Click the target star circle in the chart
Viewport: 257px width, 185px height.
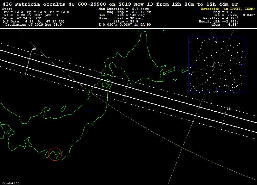[x=216, y=65]
